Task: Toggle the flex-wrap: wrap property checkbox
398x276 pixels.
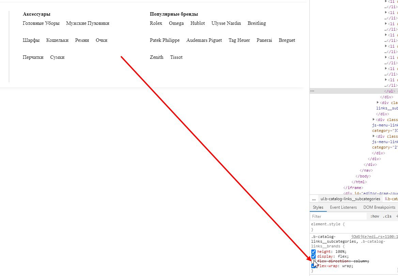Action: (313, 266)
